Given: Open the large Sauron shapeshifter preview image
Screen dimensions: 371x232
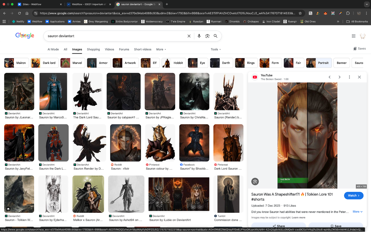Looking at the screenshot, I should tap(307, 135).
